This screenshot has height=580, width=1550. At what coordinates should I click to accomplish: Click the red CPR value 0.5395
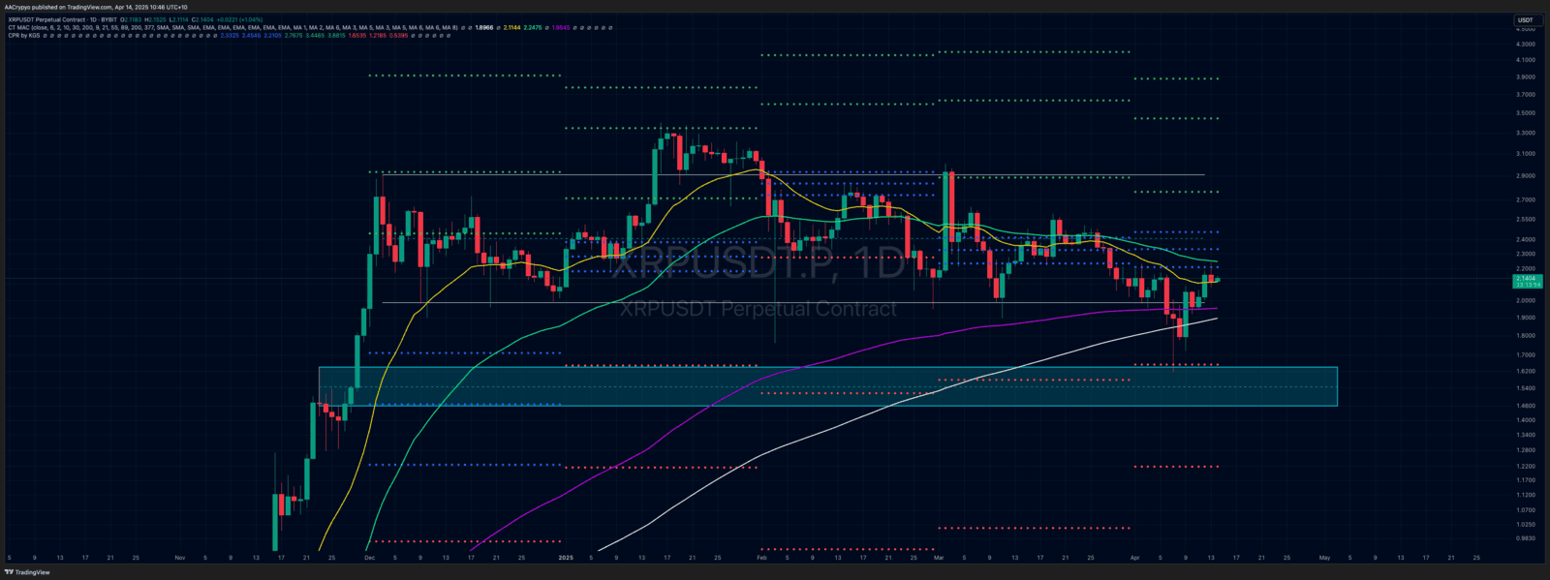pyautogui.click(x=398, y=35)
